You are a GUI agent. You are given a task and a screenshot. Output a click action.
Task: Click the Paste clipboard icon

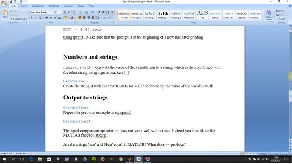point(5,13)
